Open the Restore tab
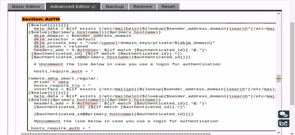This screenshot has width=295, height=135. pyautogui.click(x=143, y=7)
